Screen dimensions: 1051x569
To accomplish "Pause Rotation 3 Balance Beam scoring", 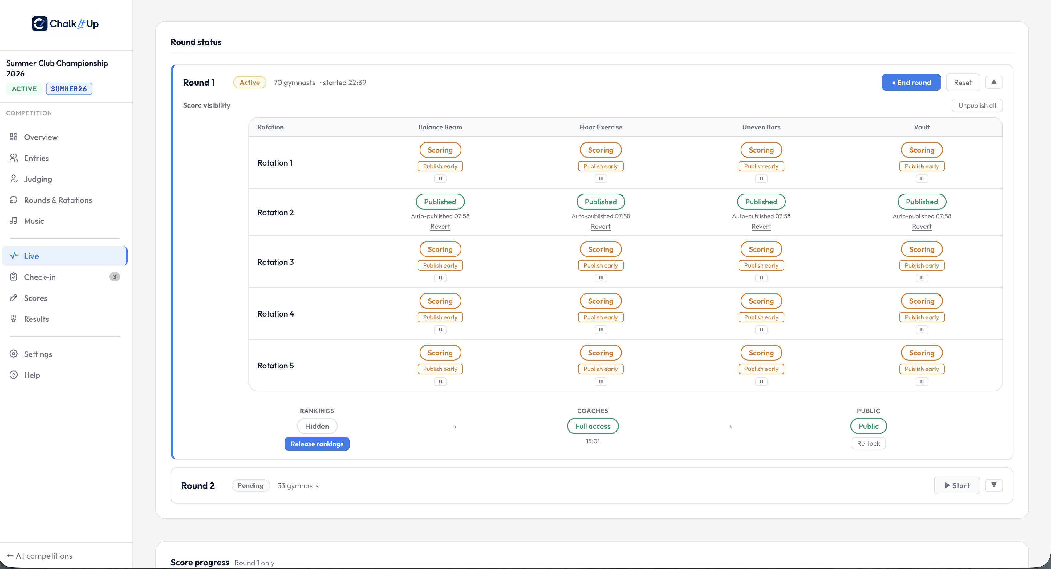I will click(440, 277).
